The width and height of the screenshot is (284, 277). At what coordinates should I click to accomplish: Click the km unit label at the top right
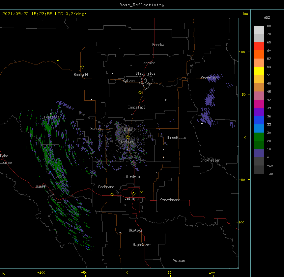(x=245, y=14)
